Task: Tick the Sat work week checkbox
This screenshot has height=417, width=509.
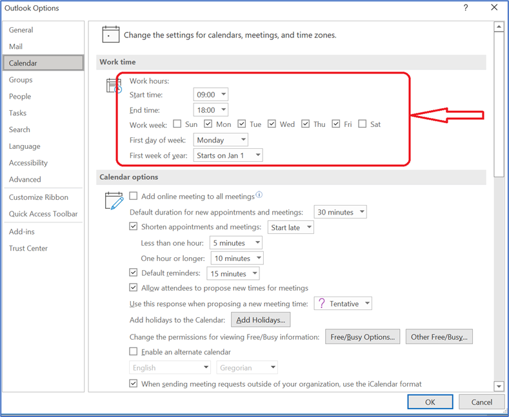Action: click(363, 124)
